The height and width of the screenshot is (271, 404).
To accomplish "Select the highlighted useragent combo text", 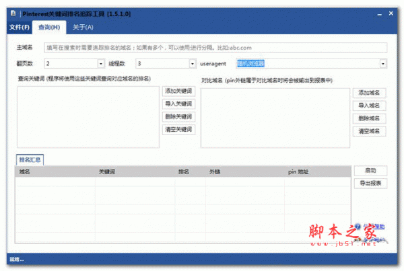I will click(250, 63).
